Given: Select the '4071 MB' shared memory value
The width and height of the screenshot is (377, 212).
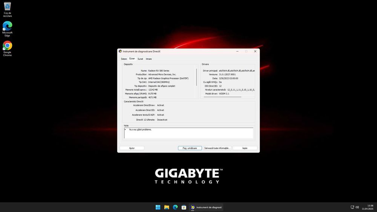Looking at the screenshot, I should click(x=152, y=98).
